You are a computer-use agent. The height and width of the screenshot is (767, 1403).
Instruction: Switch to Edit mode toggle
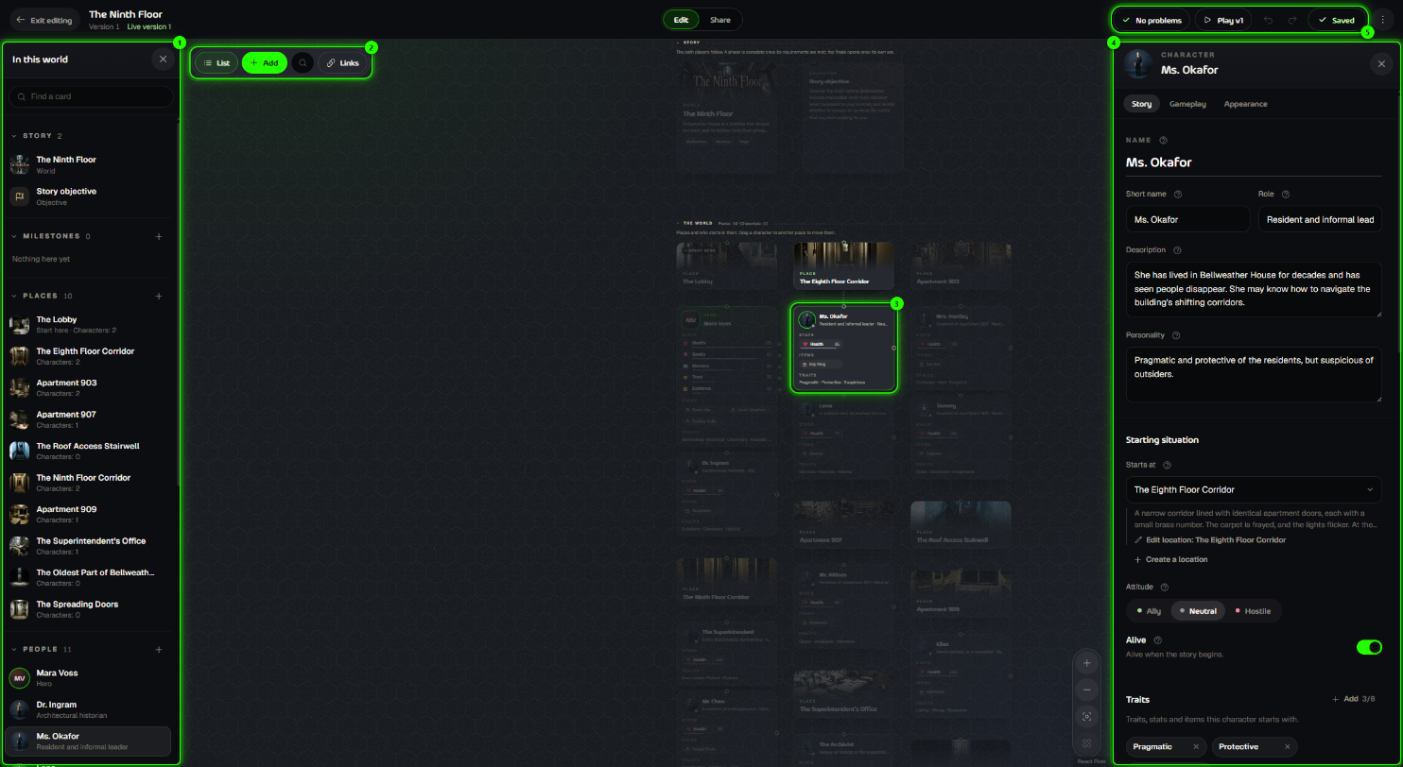(x=681, y=20)
